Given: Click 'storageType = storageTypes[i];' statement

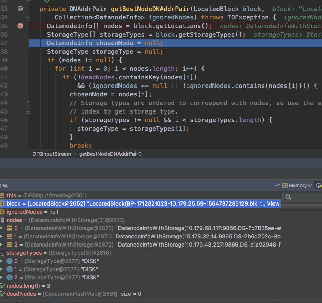Looking at the screenshot, I should pyautogui.click(x=133, y=129).
